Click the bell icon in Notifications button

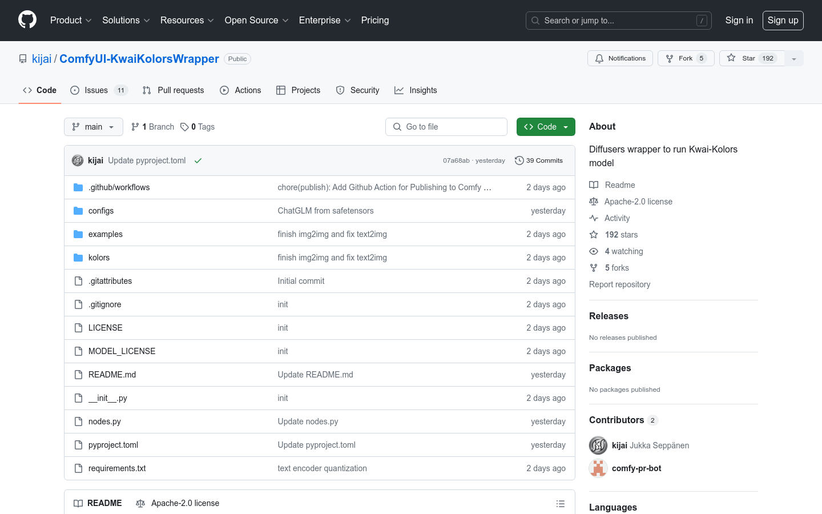click(599, 58)
